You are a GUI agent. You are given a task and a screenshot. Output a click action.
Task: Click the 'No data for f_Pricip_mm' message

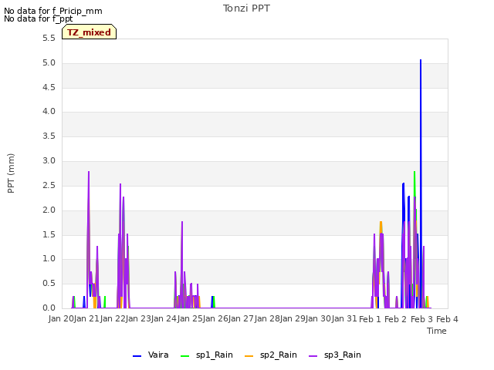coord(53,11)
